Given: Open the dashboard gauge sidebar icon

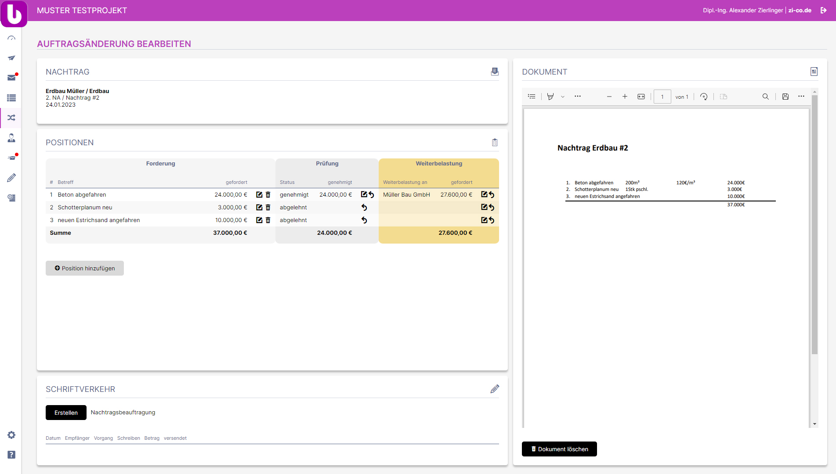Looking at the screenshot, I should coord(11,39).
